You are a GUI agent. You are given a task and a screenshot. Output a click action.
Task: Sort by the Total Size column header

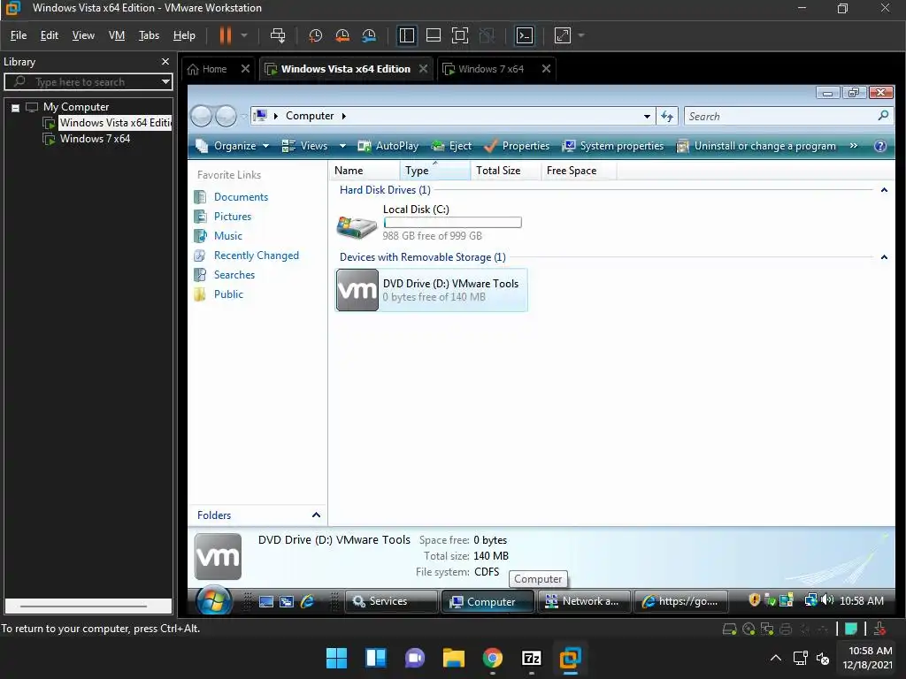(505, 171)
